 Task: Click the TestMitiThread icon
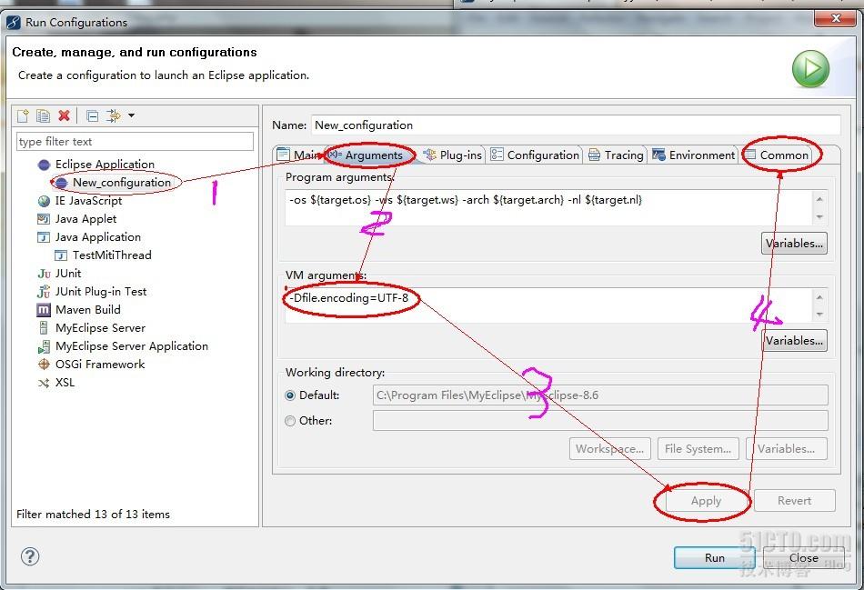click(61, 255)
